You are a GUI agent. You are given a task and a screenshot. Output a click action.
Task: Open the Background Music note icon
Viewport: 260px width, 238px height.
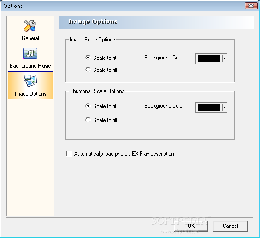[30, 53]
